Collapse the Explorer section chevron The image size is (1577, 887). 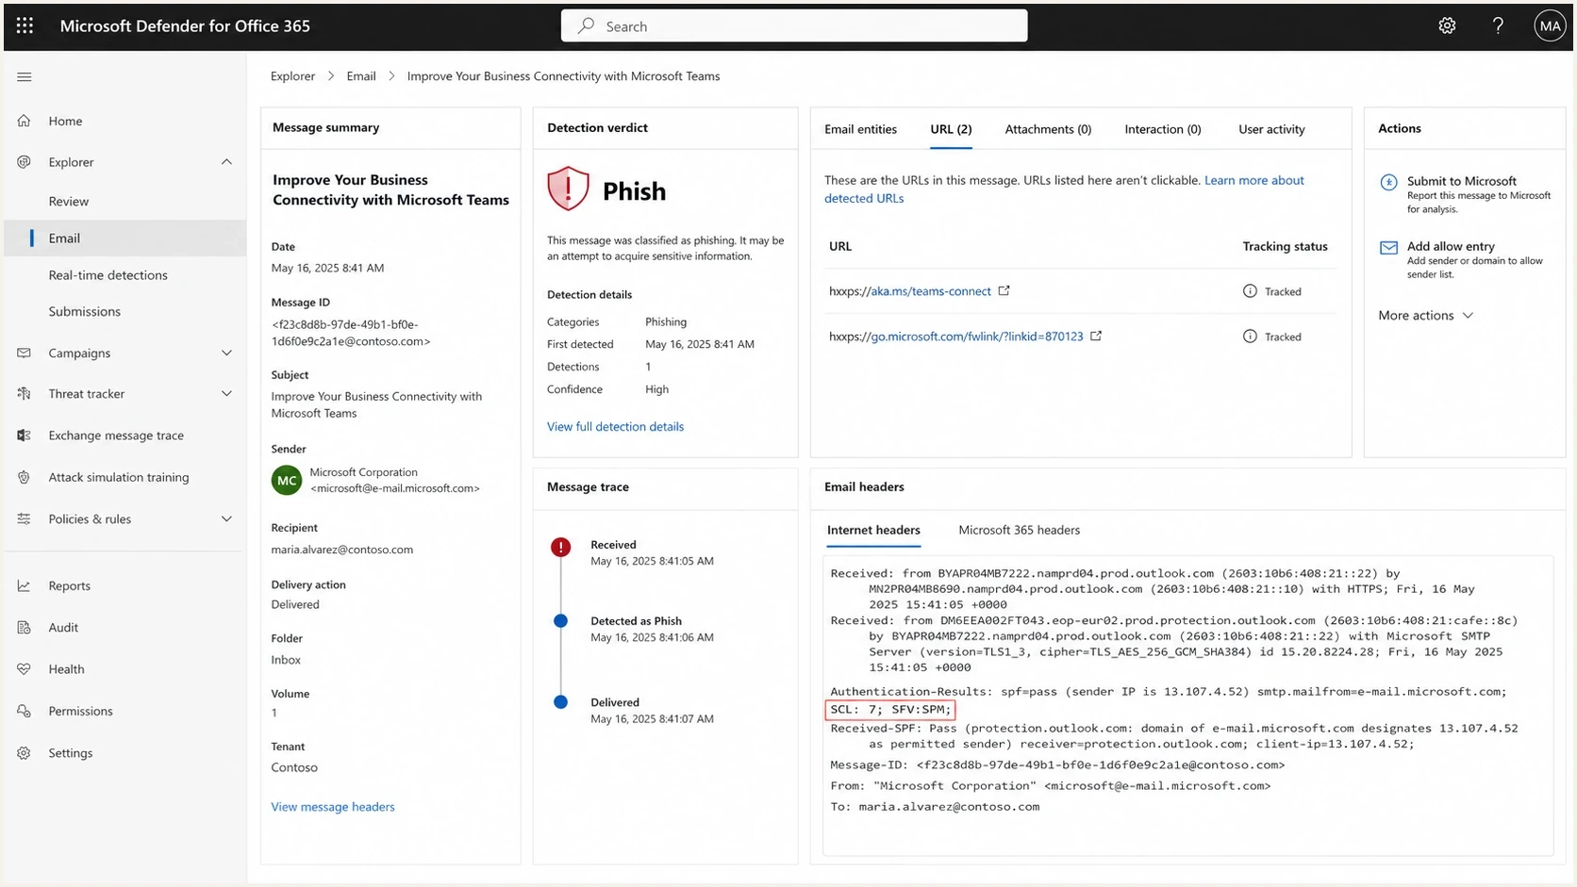tap(226, 162)
